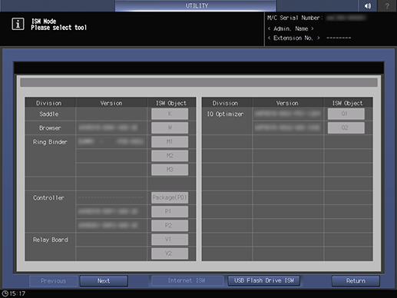Go to the Next page
Image resolution: width=397 pixels, height=298 pixels.
(x=104, y=281)
